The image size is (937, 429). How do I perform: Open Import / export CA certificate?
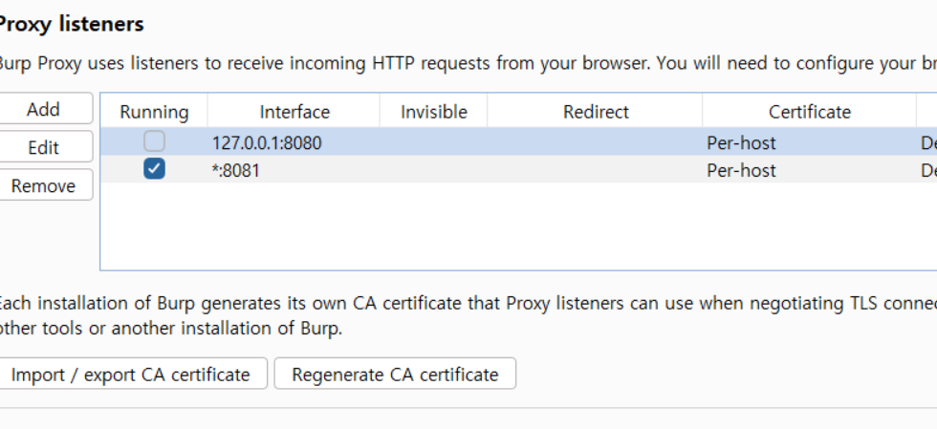[x=130, y=374]
